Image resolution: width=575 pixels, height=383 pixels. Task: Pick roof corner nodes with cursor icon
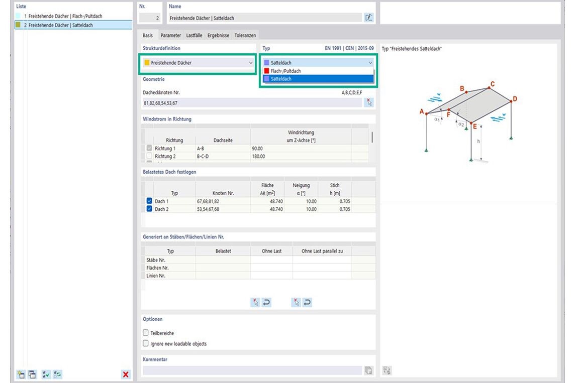click(x=369, y=102)
